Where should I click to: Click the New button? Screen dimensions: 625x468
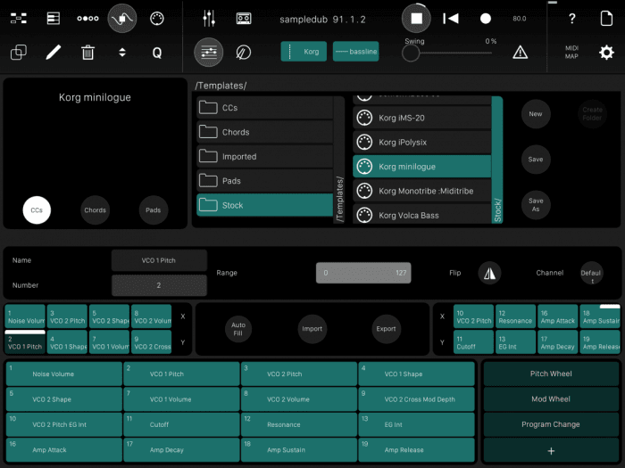click(x=536, y=114)
